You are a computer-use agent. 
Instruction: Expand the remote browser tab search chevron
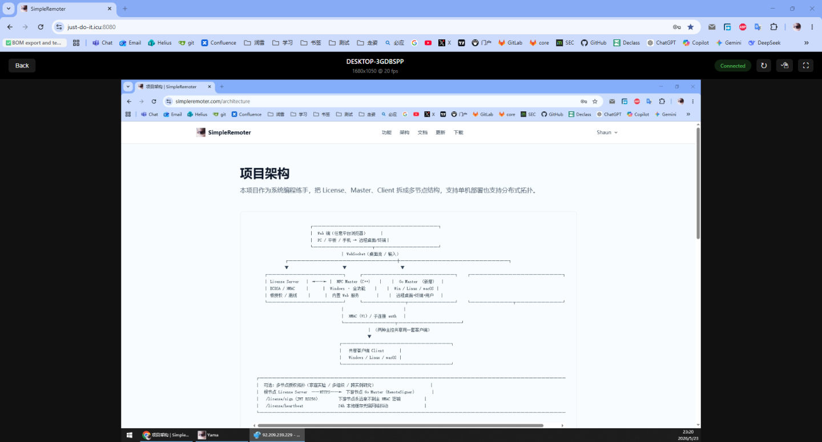[x=128, y=87]
